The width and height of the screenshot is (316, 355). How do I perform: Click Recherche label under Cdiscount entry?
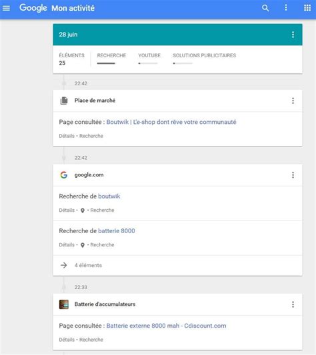[x=91, y=340]
